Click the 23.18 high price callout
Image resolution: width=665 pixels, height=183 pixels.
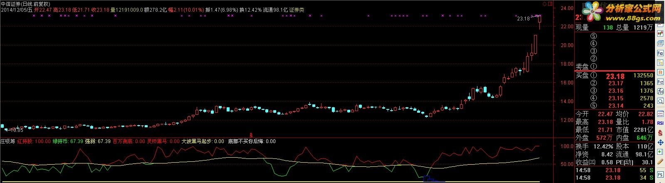[523, 19]
